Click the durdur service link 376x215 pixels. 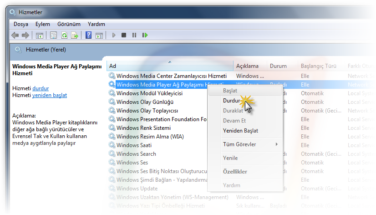(x=41, y=88)
